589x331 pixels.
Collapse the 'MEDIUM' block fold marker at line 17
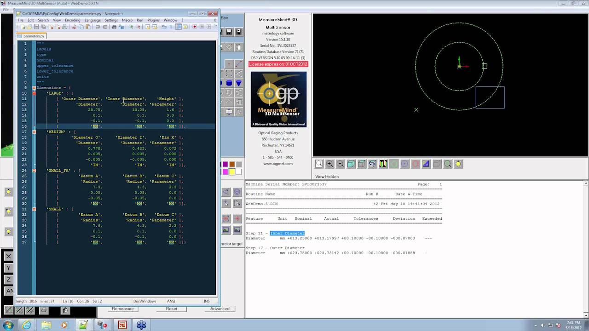[34, 131]
